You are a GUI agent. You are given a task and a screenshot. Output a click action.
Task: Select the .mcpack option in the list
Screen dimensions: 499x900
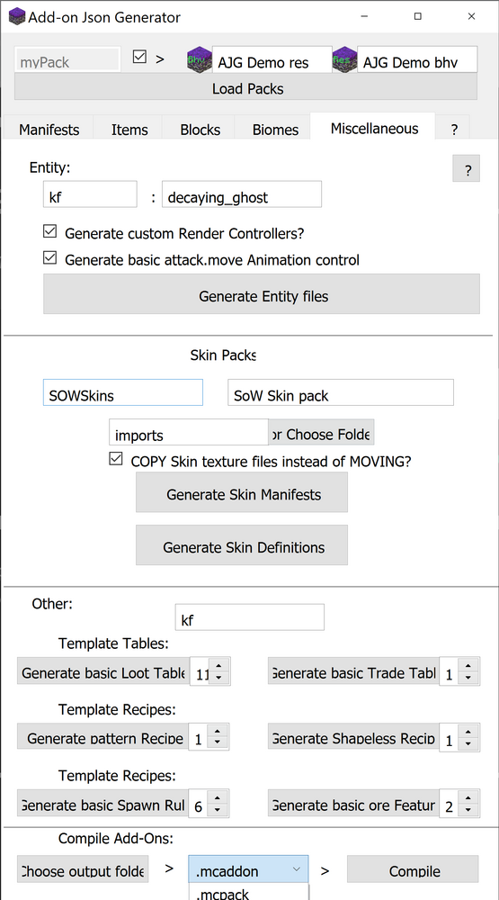[248, 893]
